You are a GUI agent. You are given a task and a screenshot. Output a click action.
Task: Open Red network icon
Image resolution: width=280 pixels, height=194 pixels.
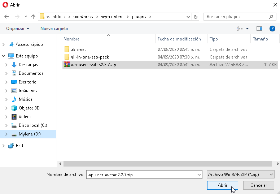click(11, 146)
